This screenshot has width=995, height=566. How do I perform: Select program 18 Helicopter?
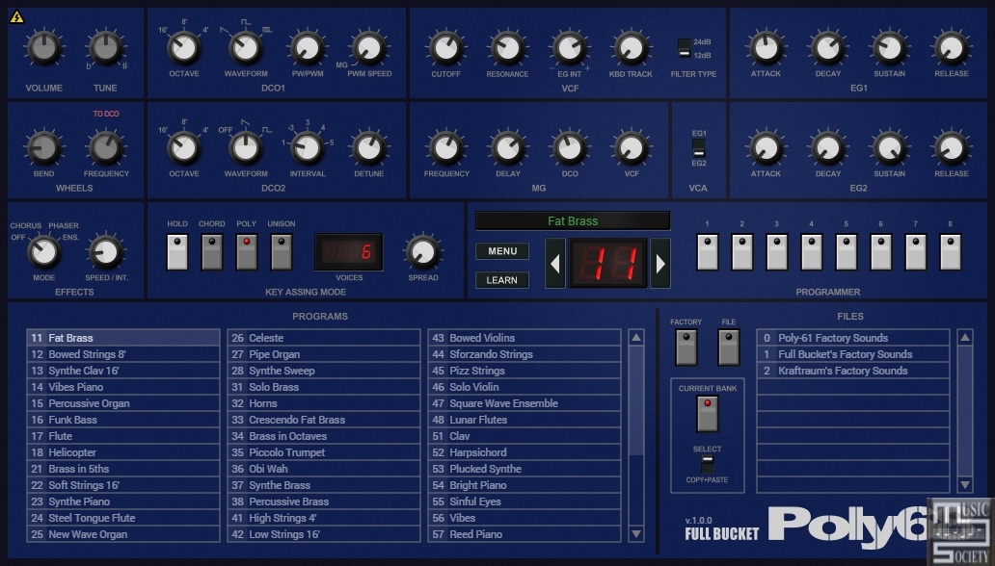pos(123,452)
